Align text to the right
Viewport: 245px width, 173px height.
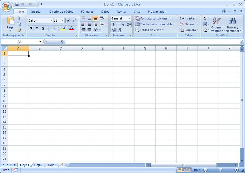[95, 24]
